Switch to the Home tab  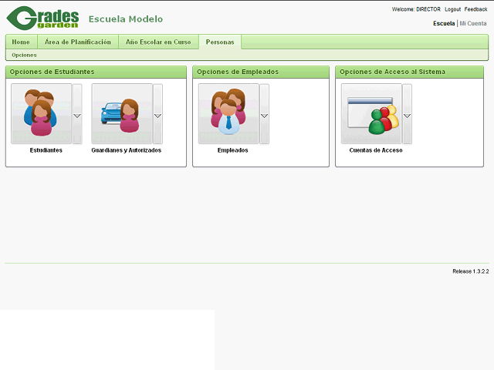[x=21, y=42]
